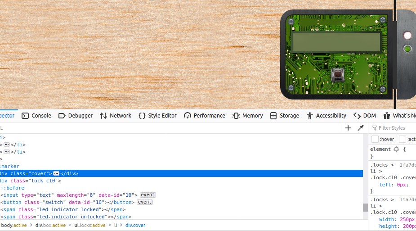Select the div.cover breadcrumb
The width and height of the screenshot is (416, 231).
tap(135, 225)
